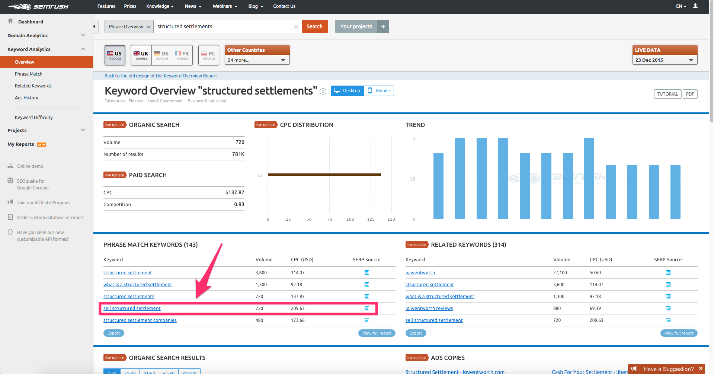Viewport: 714px width, 374px height.
Task: Toggle to Mobile data view
Action: pyautogui.click(x=379, y=90)
